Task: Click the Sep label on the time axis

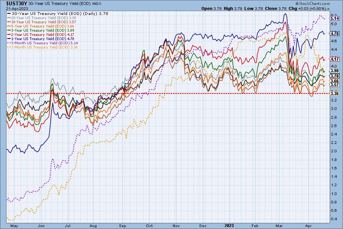Action: pyautogui.click(x=122, y=226)
